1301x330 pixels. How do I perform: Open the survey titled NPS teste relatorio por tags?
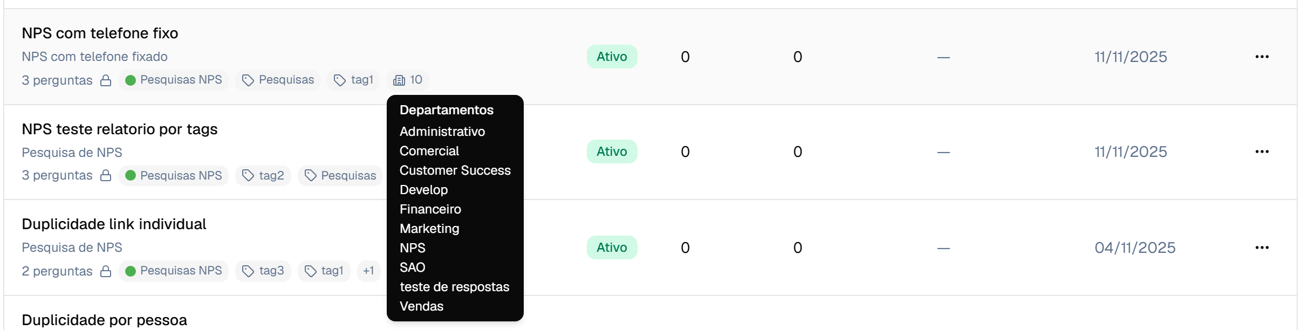click(x=120, y=129)
